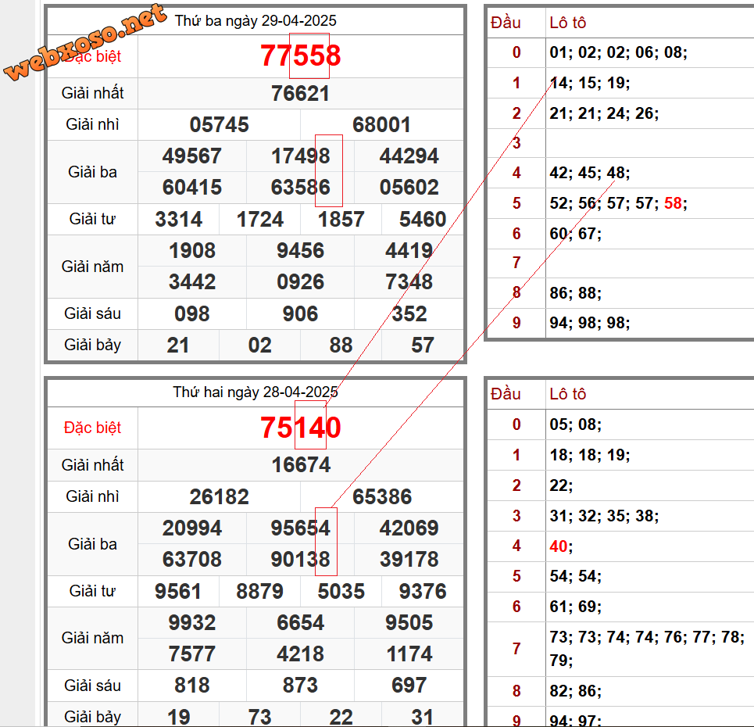This screenshot has height=727, width=754.
Task: Click the third prize number 63586
Action: pyautogui.click(x=301, y=187)
